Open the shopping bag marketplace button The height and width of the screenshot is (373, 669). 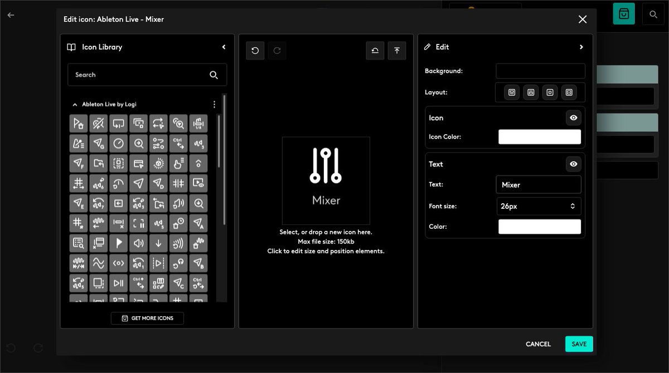[624, 14]
